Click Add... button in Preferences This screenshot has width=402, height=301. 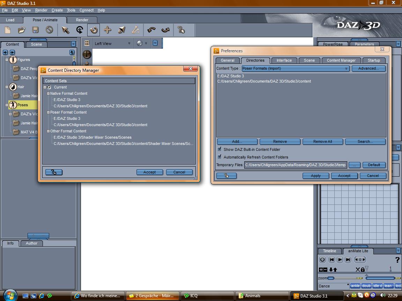237,141
